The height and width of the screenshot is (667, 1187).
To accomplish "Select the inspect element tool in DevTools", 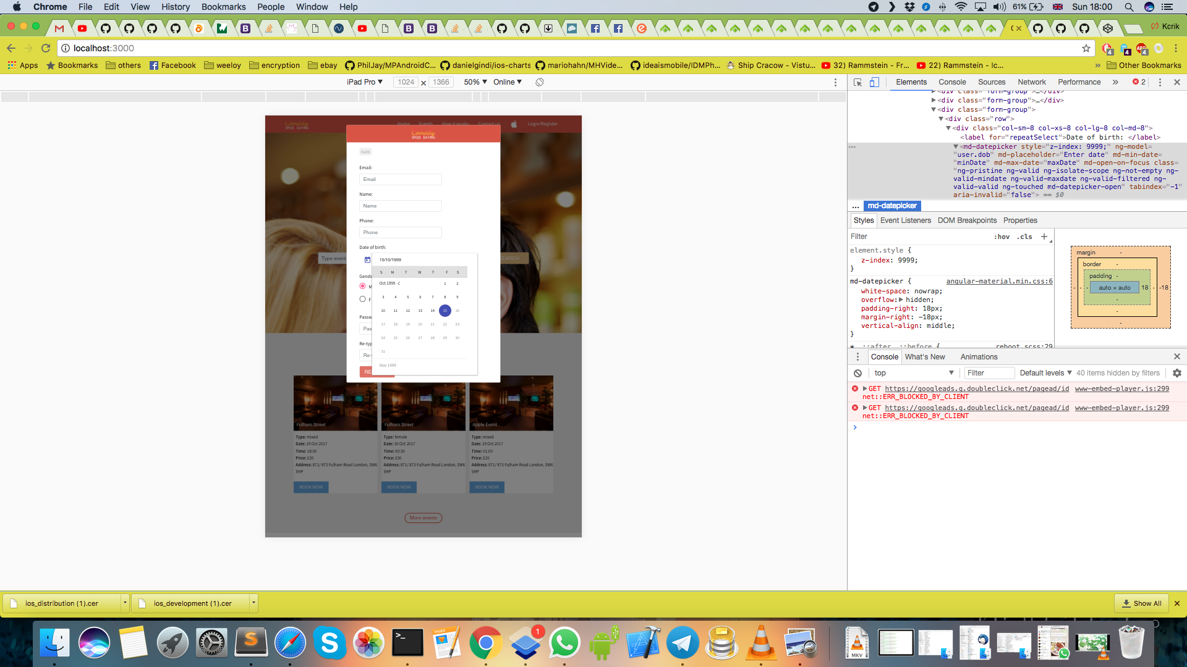I will [x=856, y=82].
